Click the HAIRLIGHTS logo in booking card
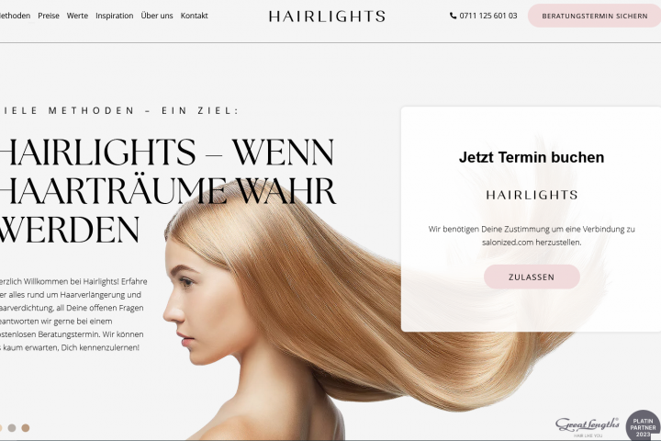Image resolution: width=661 pixels, height=441 pixels. (x=532, y=195)
